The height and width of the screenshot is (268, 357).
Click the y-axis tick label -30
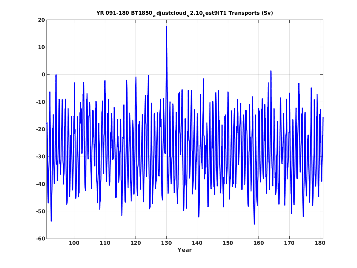(40, 157)
